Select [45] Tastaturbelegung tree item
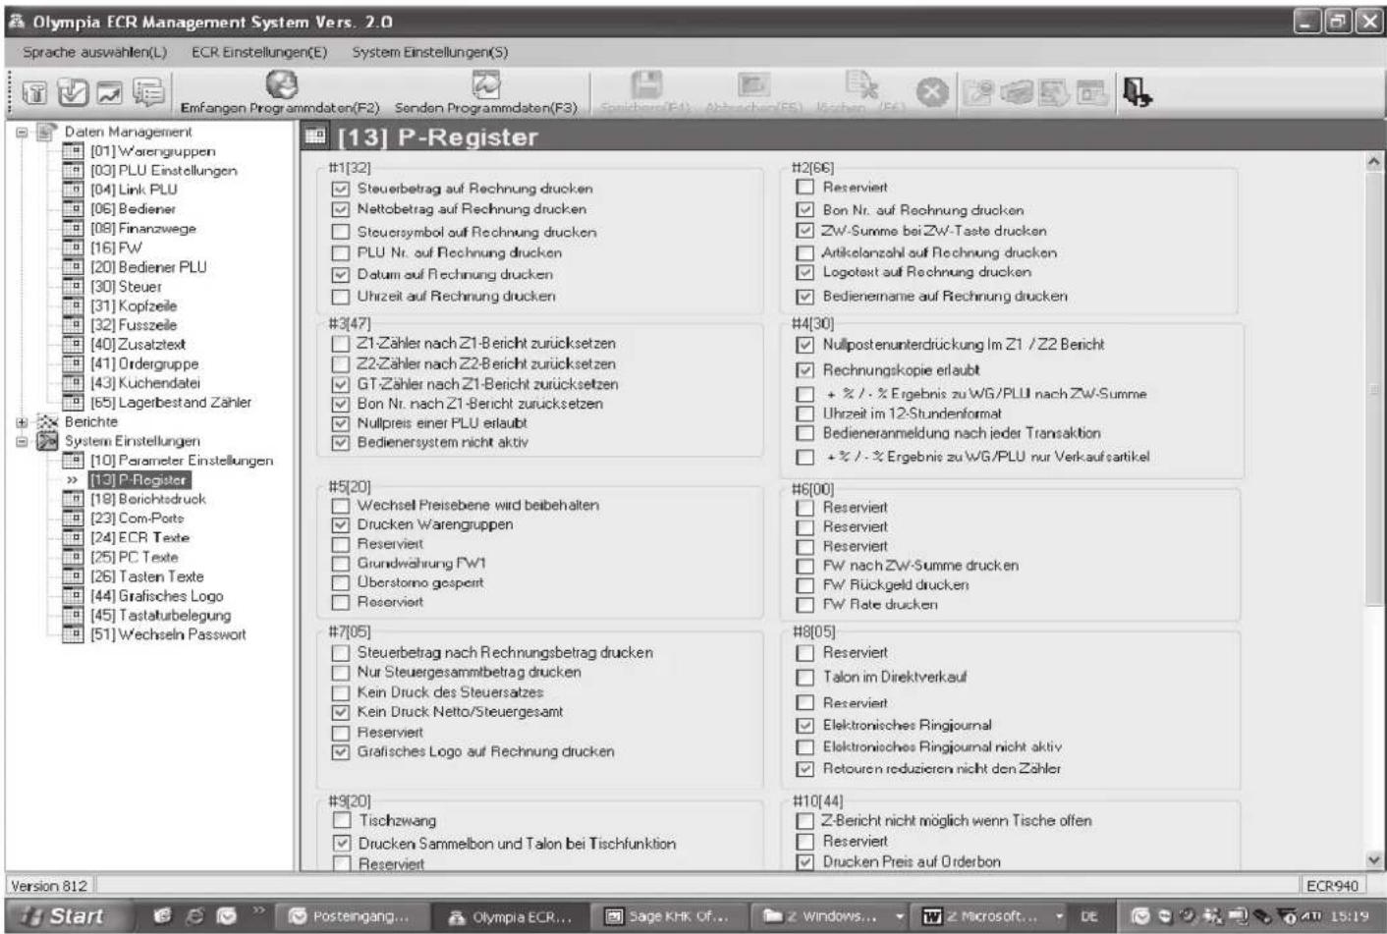Image resolution: width=1387 pixels, height=934 pixels. (x=160, y=616)
